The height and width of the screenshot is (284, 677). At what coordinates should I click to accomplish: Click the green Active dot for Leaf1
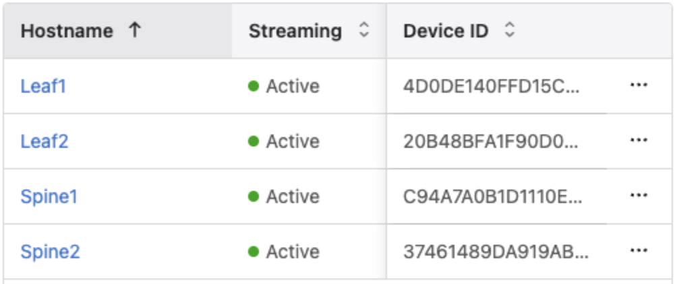coord(254,86)
